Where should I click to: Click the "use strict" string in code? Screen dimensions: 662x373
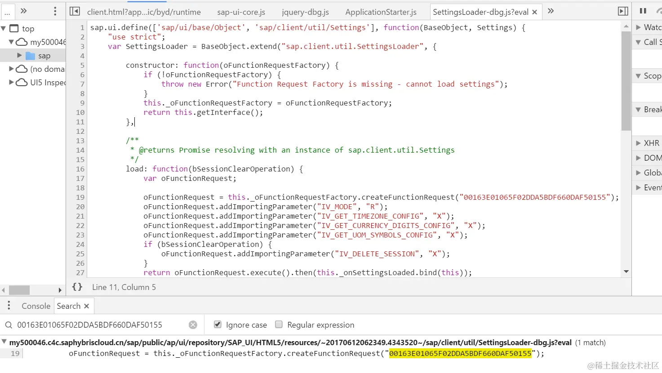[134, 37]
